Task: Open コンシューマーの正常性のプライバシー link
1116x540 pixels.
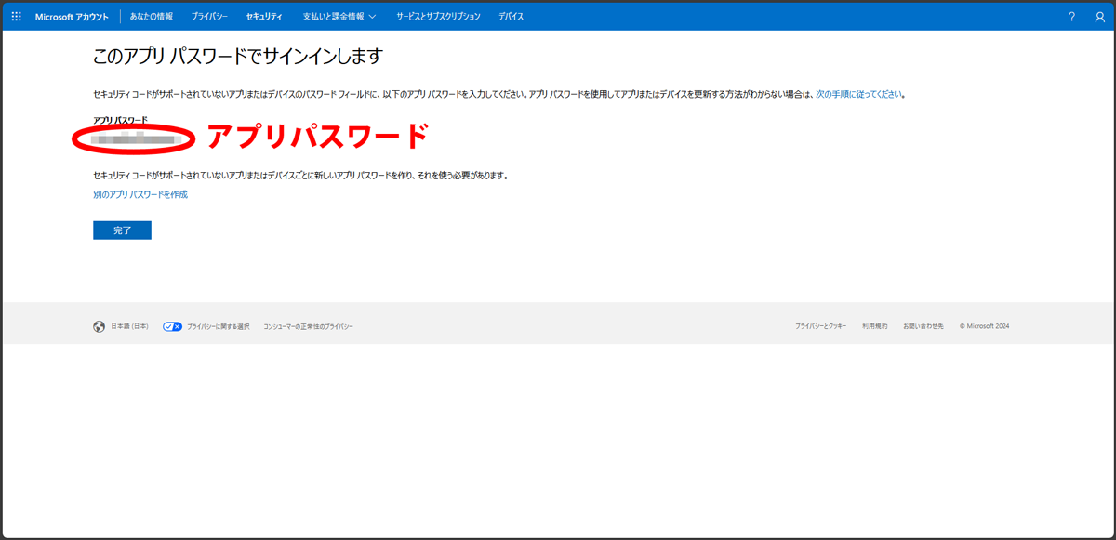Action: pyautogui.click(x=308, y=327)
